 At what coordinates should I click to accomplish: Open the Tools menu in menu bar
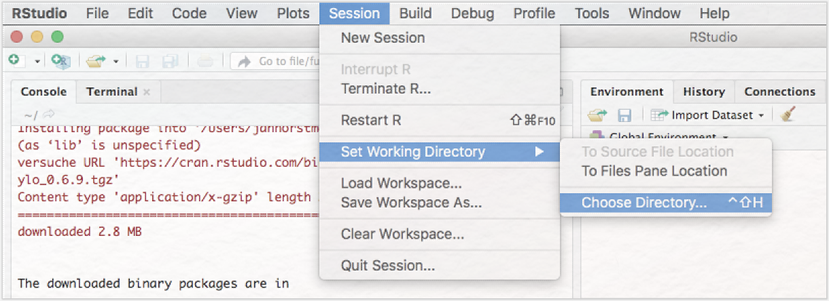[x=592, y=14]
